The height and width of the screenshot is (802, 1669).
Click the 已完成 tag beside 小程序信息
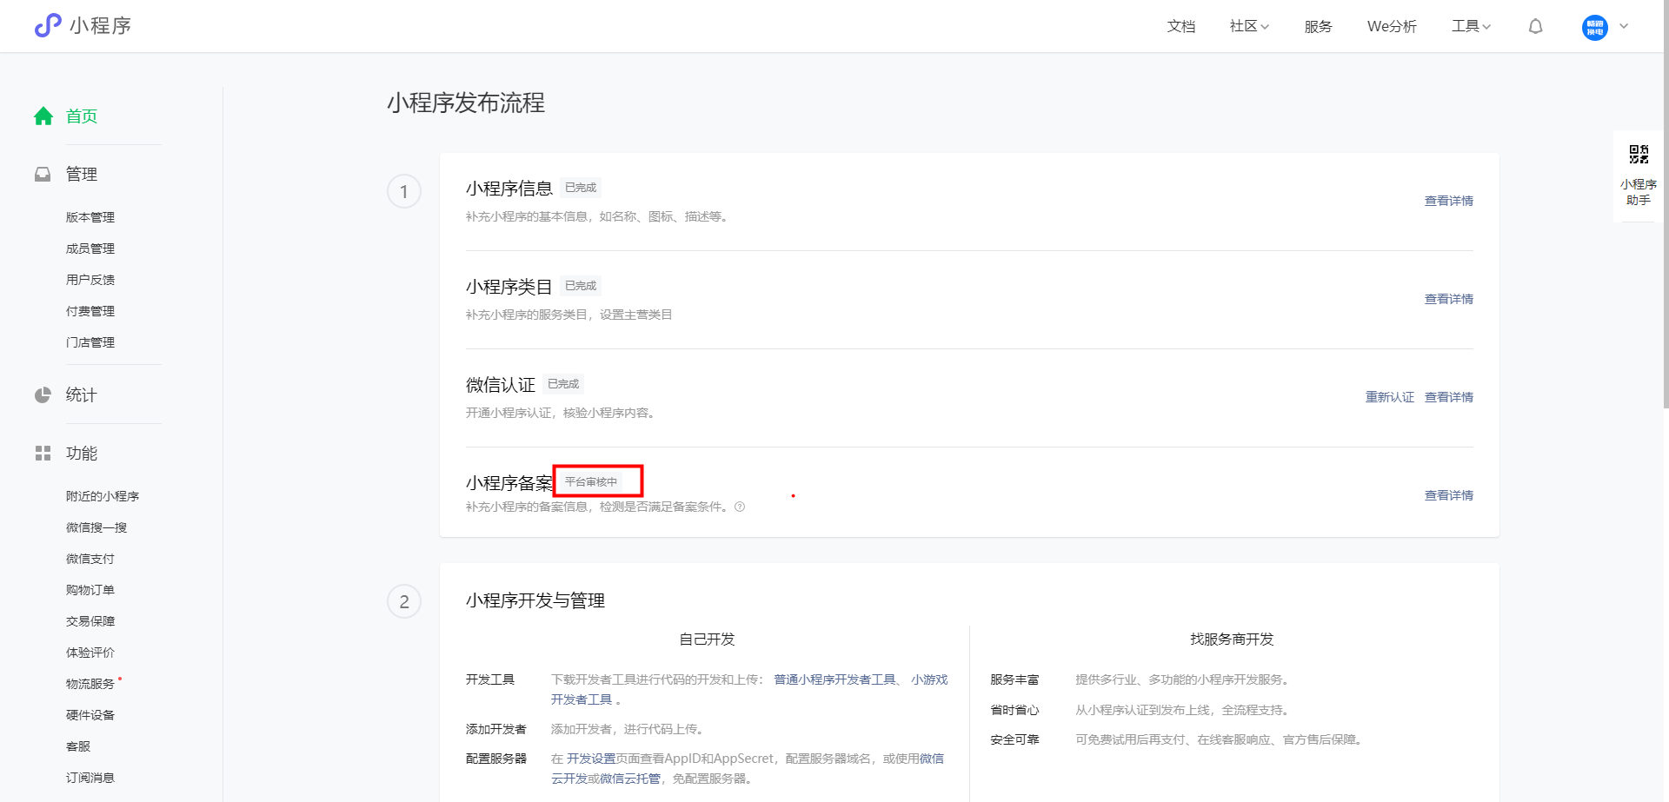(581, 188)
